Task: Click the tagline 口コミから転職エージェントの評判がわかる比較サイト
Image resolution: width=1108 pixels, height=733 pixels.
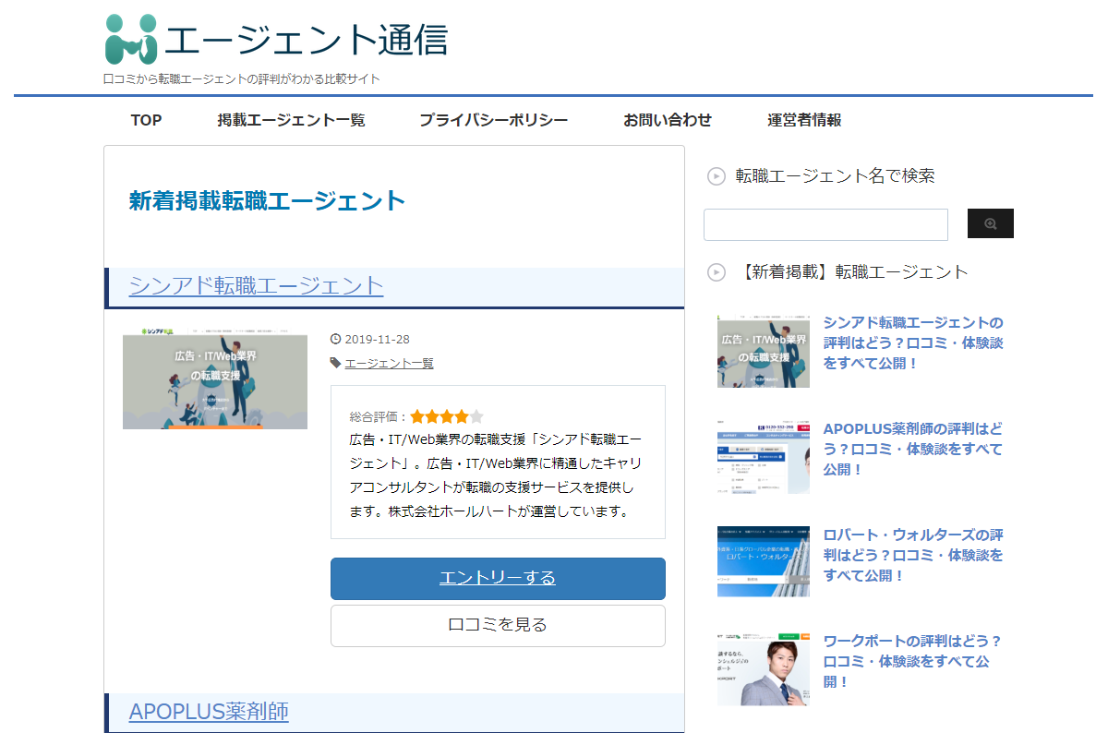Action: [x=242, y=79]
